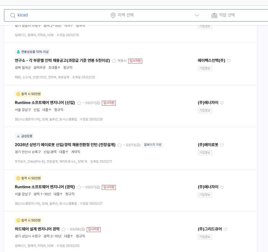Viewport: 268px width, 252px height.
Task: Click 홈페이지 지원 for 에이로봇 posting
Action: click(152, 145)
